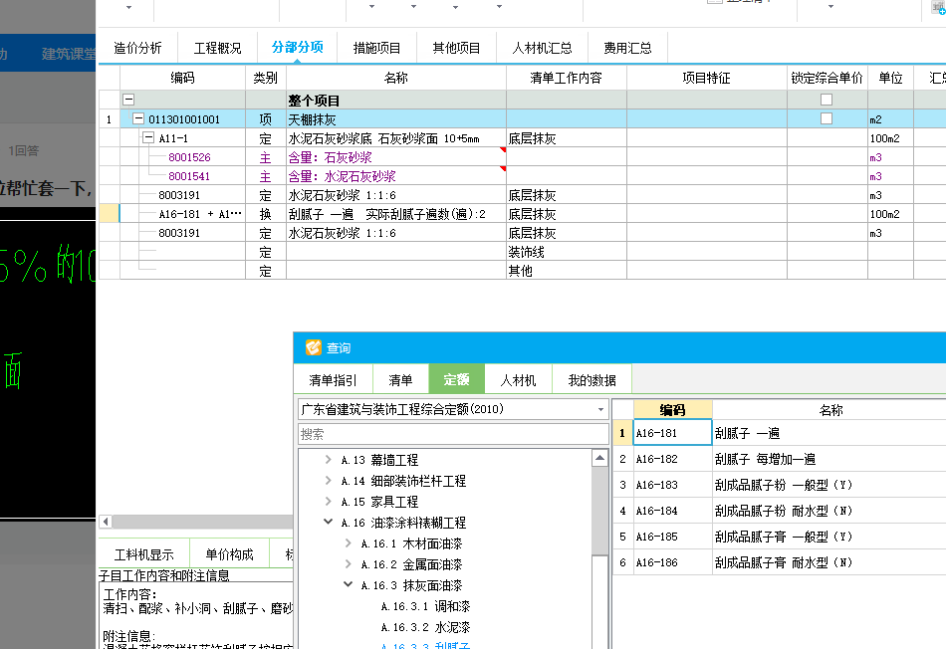The width and height of the screenshot is (946, 649).
Task: Go to the 其他项目 tab
Action: [x=456, y=48]
